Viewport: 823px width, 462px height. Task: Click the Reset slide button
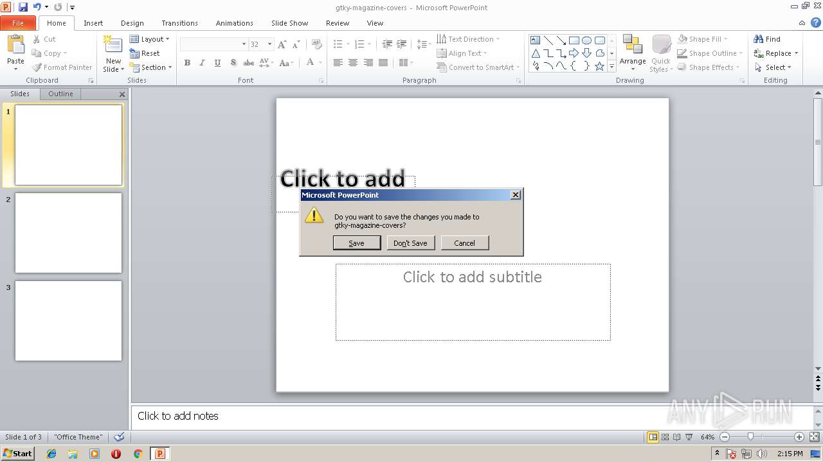[x=145, y=53]
